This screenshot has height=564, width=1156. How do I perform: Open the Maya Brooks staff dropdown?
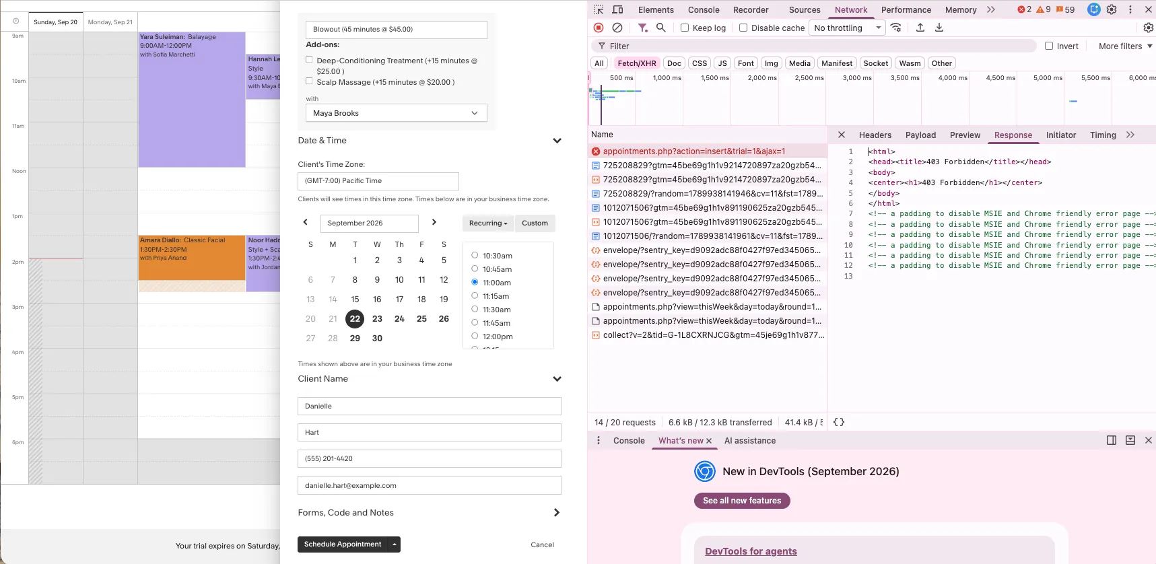[396, 113]
